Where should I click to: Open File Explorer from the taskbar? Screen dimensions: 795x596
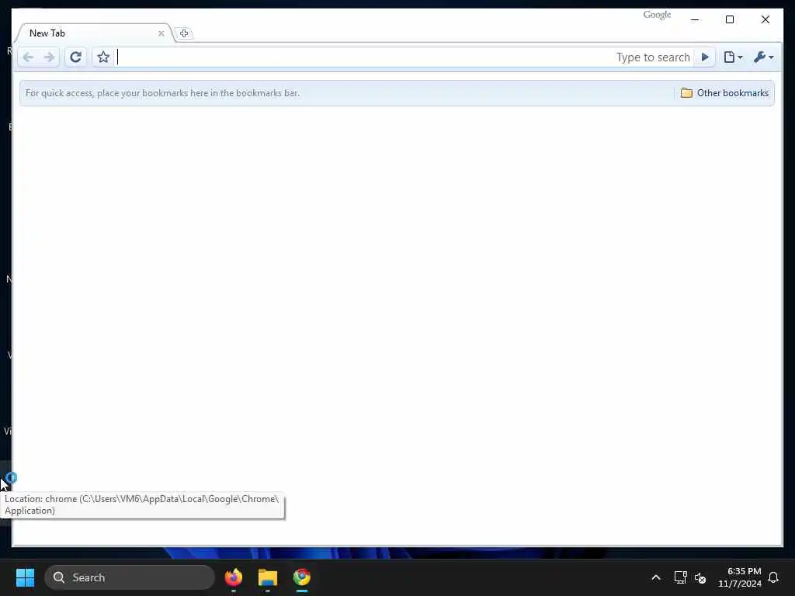pos(268,577)
